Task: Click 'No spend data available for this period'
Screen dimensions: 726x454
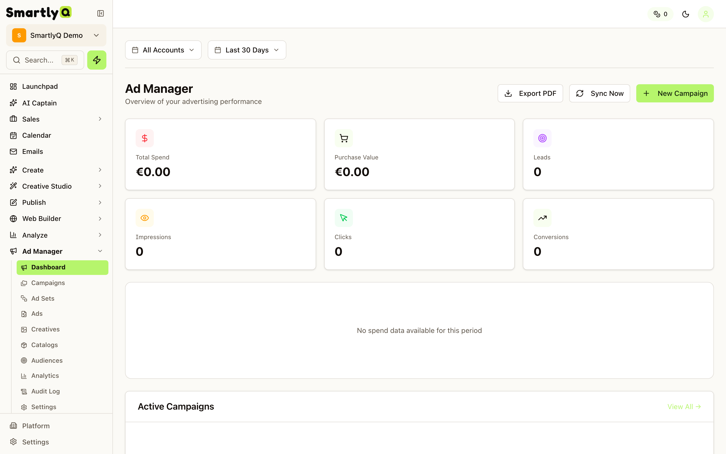Action: coord(419,330)
